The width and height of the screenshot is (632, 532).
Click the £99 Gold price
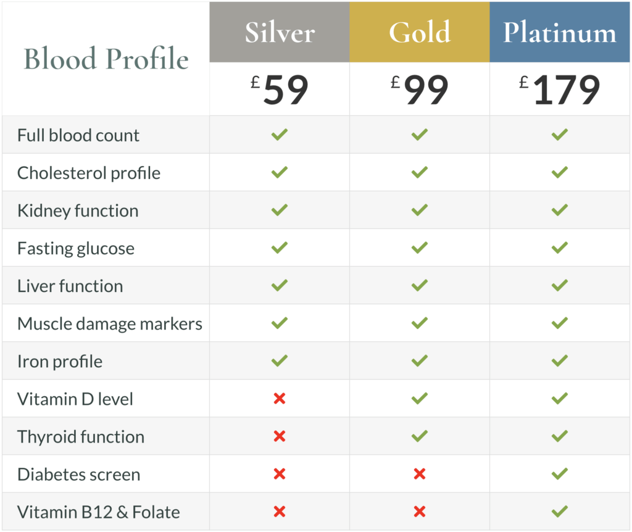420,90
